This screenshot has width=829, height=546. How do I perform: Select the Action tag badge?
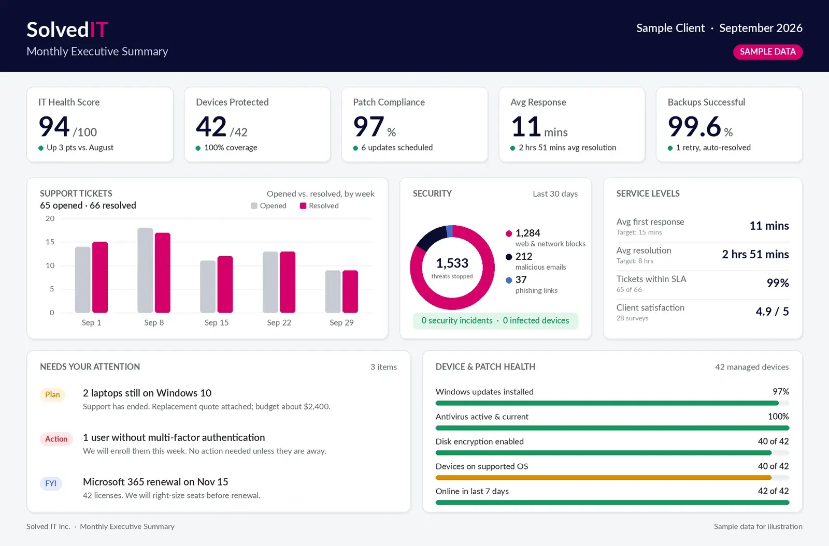[56, 439]
